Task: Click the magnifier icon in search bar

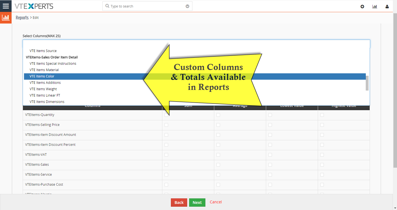Action: click(x=107, y=6)
